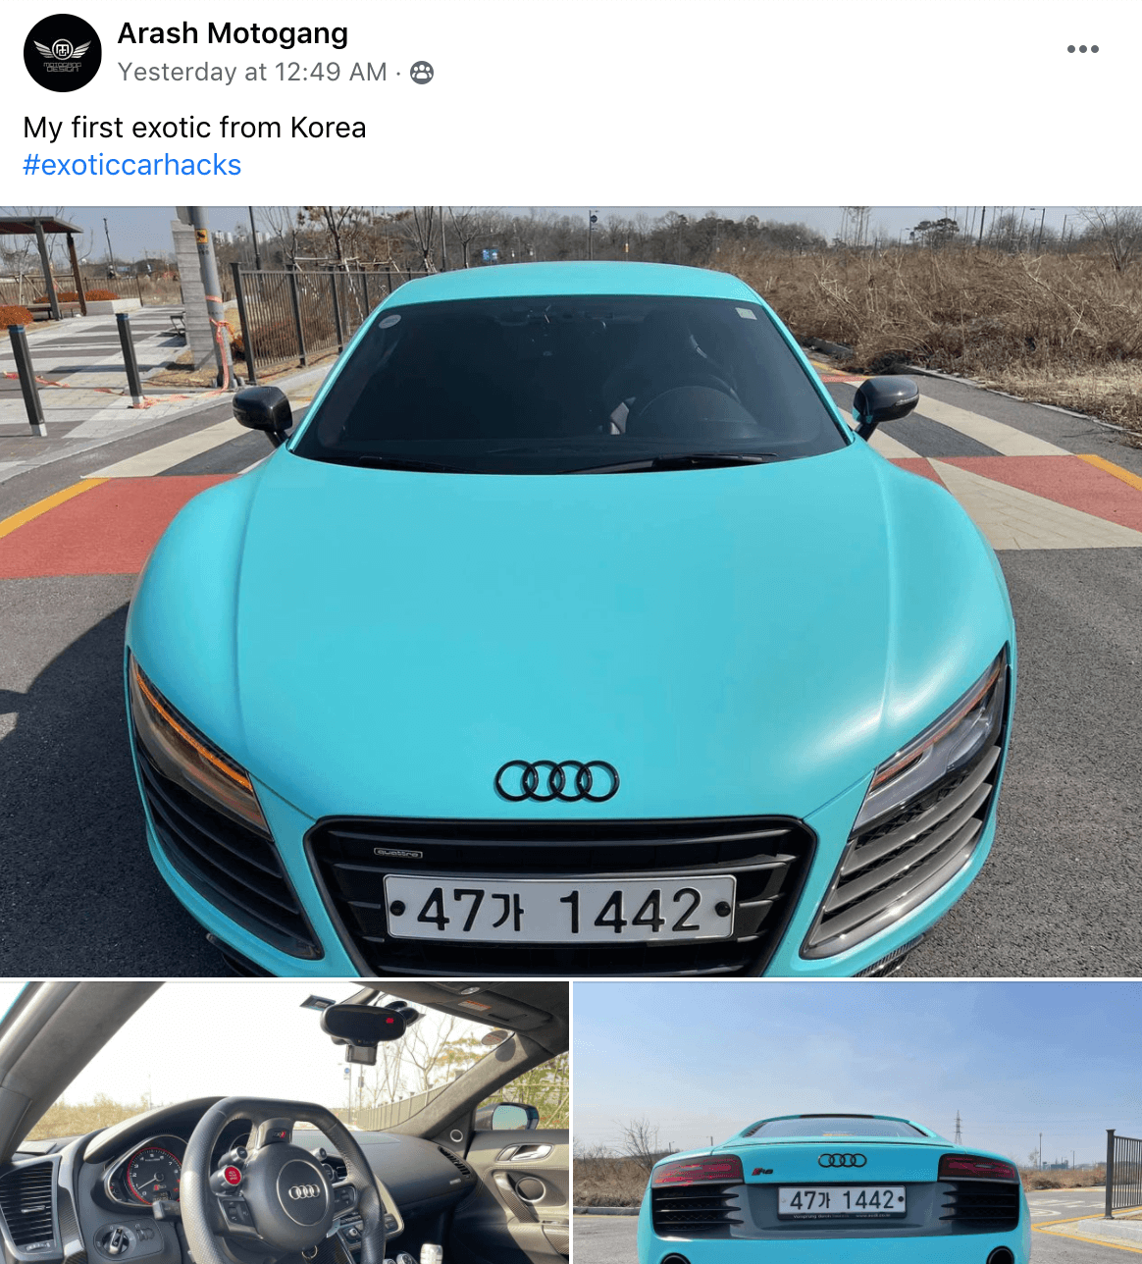Click the quattro badge on the front grille
The width and height of the screenshot is (1142, 1264).
click(398, 853)
